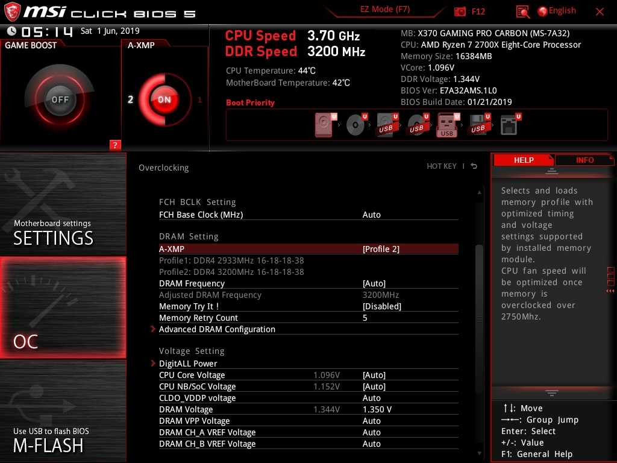Take a screenshot with the F12 camera icon
The height and width of the screenshot is (463, 617).
(460, 11)
